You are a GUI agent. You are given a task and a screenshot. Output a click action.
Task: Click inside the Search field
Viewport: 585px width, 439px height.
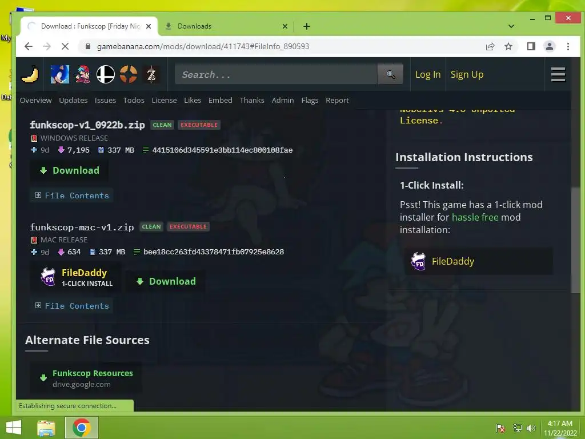coord(276,74)
